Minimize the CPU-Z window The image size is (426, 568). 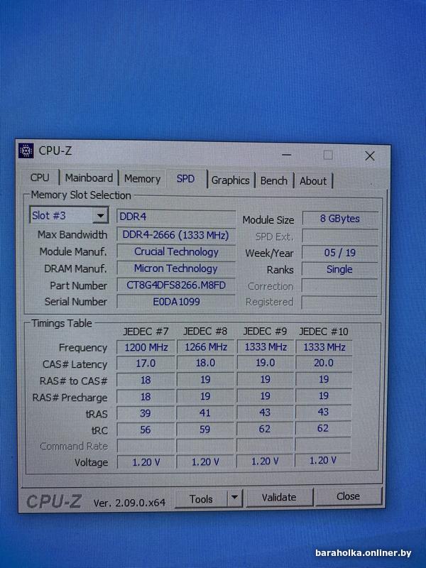[x=287, y=155]
